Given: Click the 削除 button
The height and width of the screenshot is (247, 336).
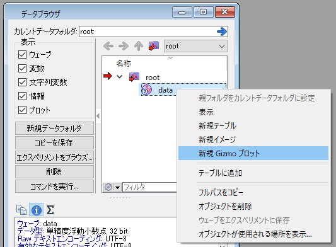Looking at the screenshot, I should (x=54, y=171).
